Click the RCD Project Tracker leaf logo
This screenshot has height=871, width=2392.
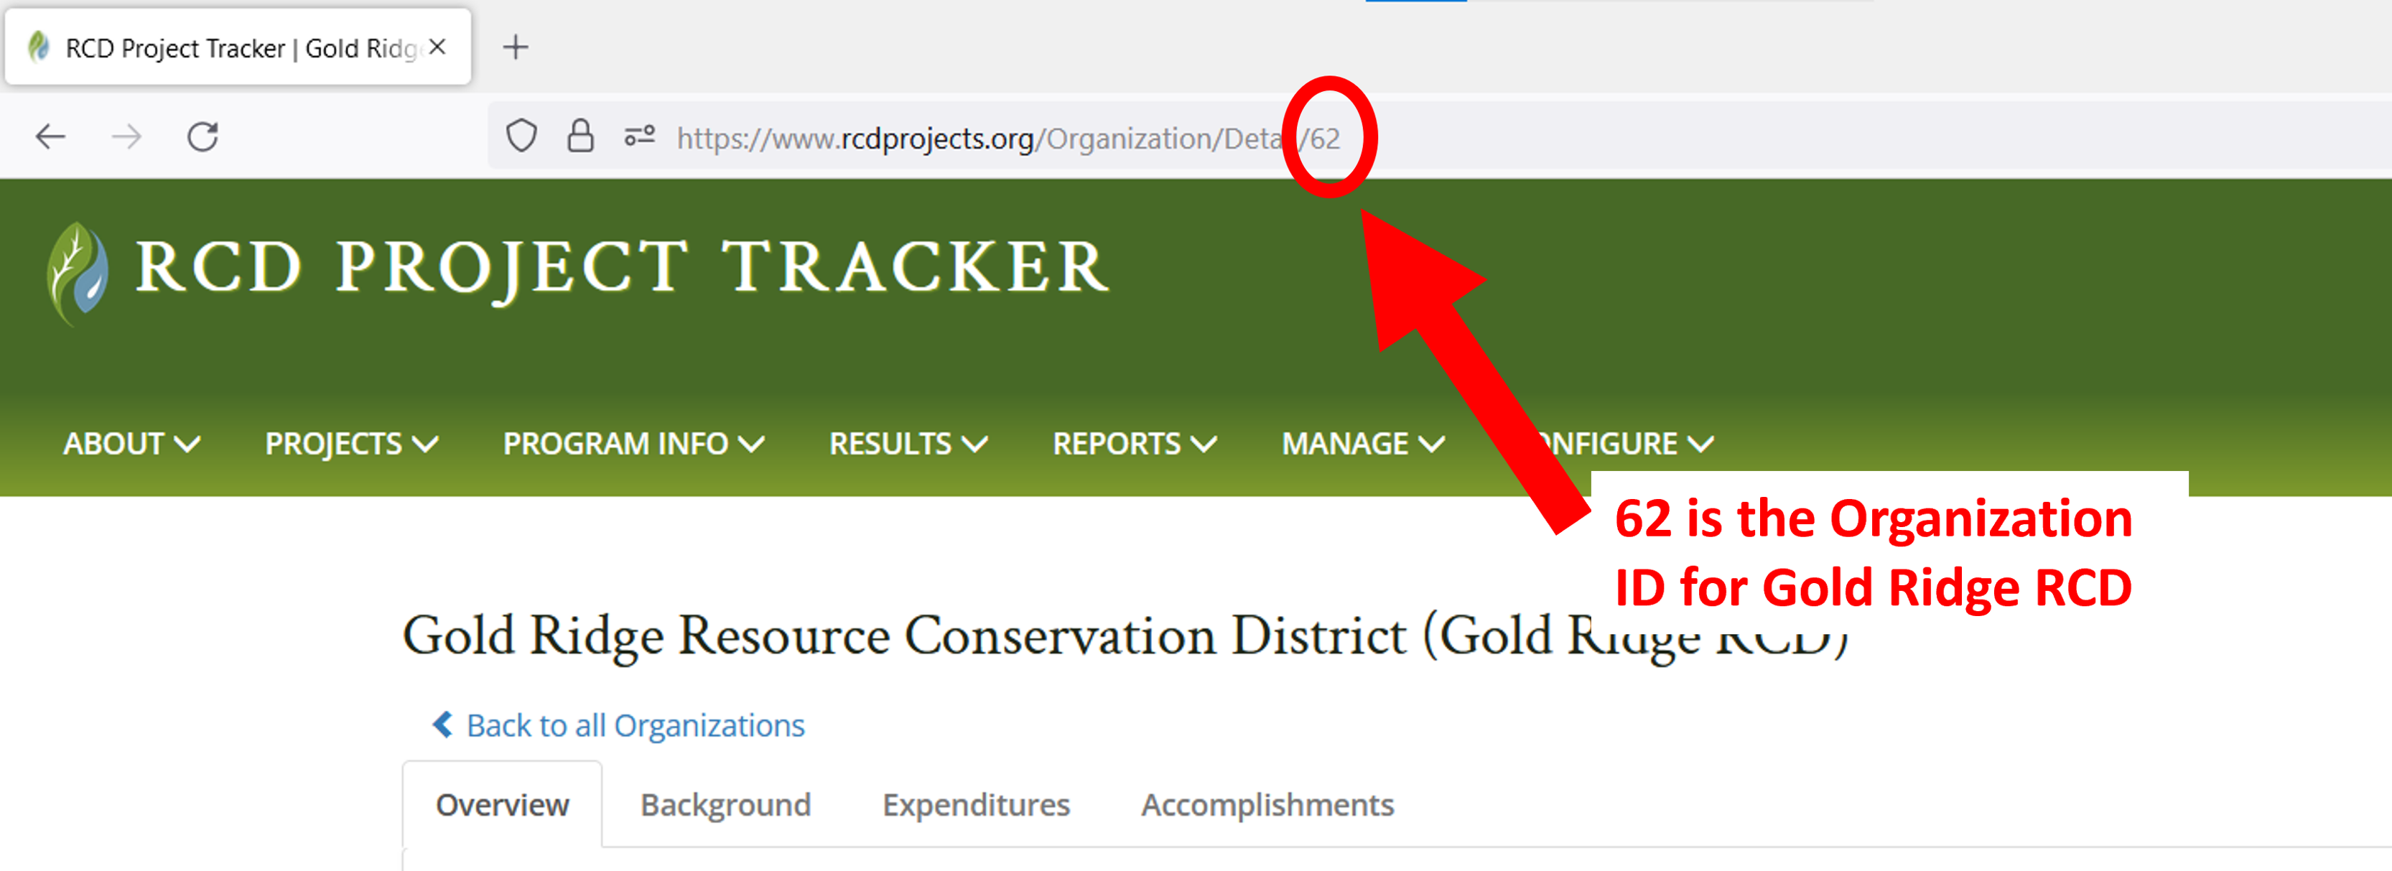pyautogui.click(x=78, y=273)
